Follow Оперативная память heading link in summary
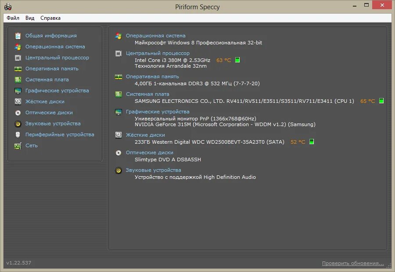The height and width of the screenshot is (272, 395). coord(152,76)
